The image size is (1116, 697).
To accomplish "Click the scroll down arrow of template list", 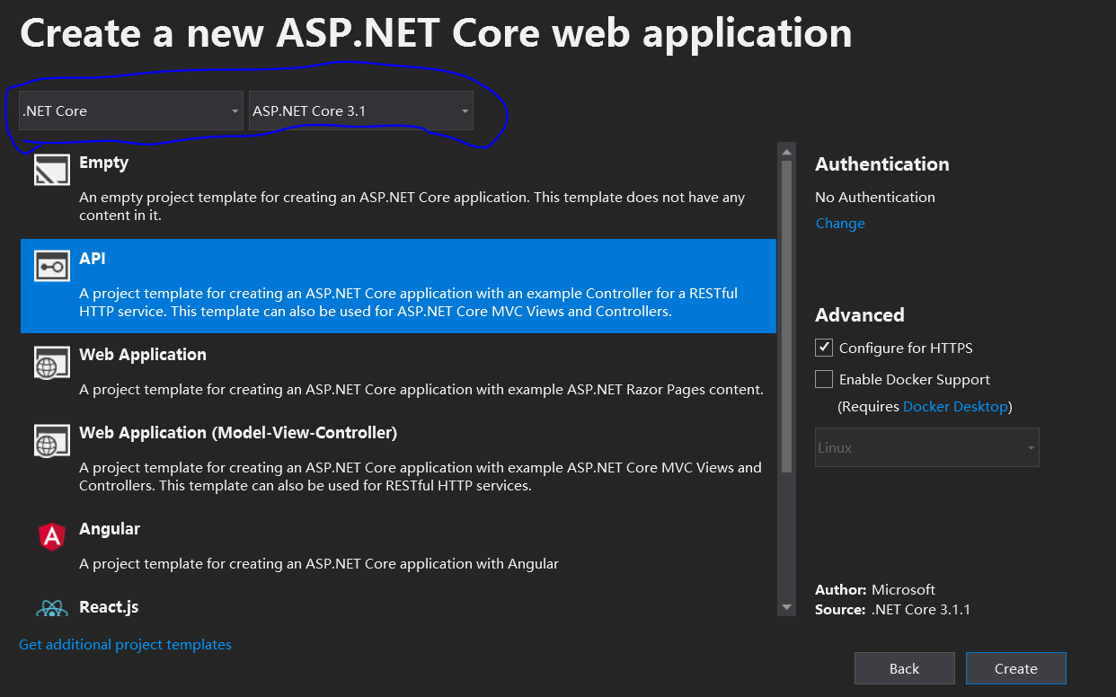I will tap(787, 608).
